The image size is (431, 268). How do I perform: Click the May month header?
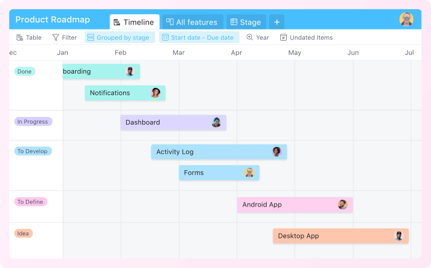pyautogui.click(x=295, y=53)
